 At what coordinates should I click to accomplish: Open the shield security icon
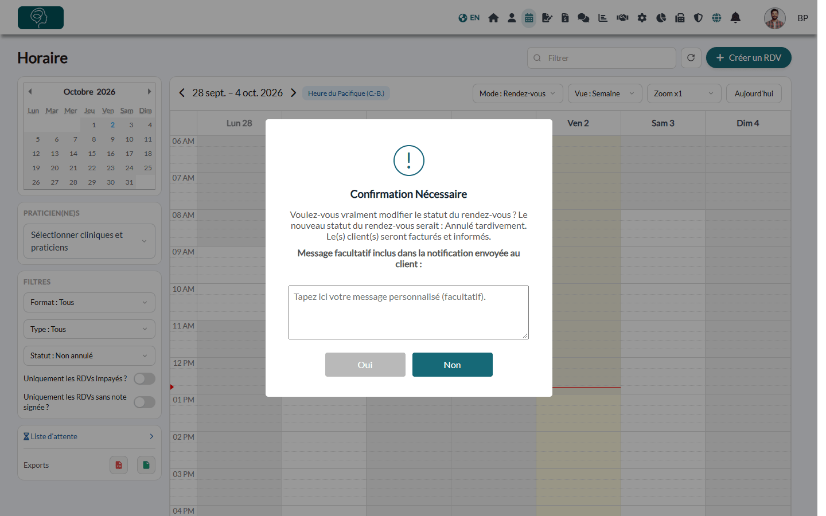tap(698, 18)
